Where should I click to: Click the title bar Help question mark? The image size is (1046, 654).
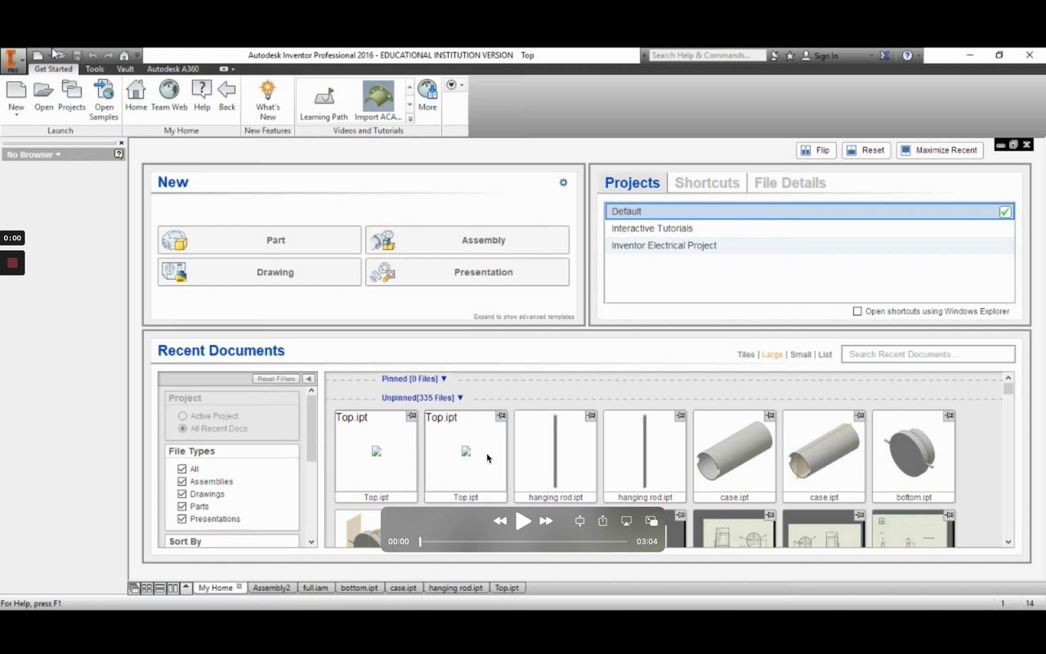(907, 56)
